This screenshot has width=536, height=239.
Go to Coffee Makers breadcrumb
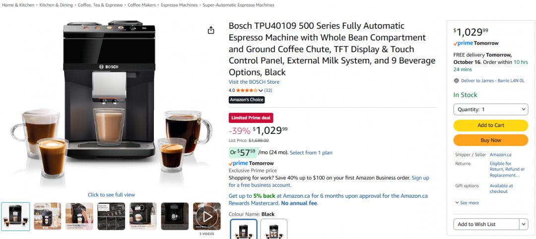(x=141, y=5)
